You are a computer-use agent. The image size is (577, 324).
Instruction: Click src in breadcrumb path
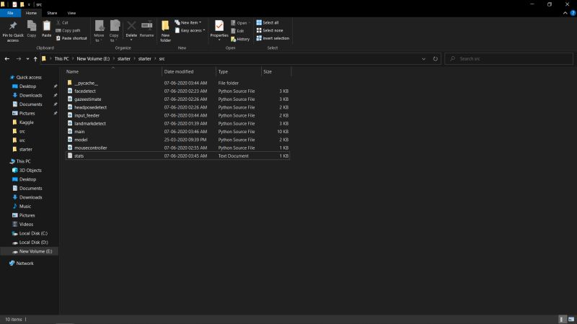[162, 59]
